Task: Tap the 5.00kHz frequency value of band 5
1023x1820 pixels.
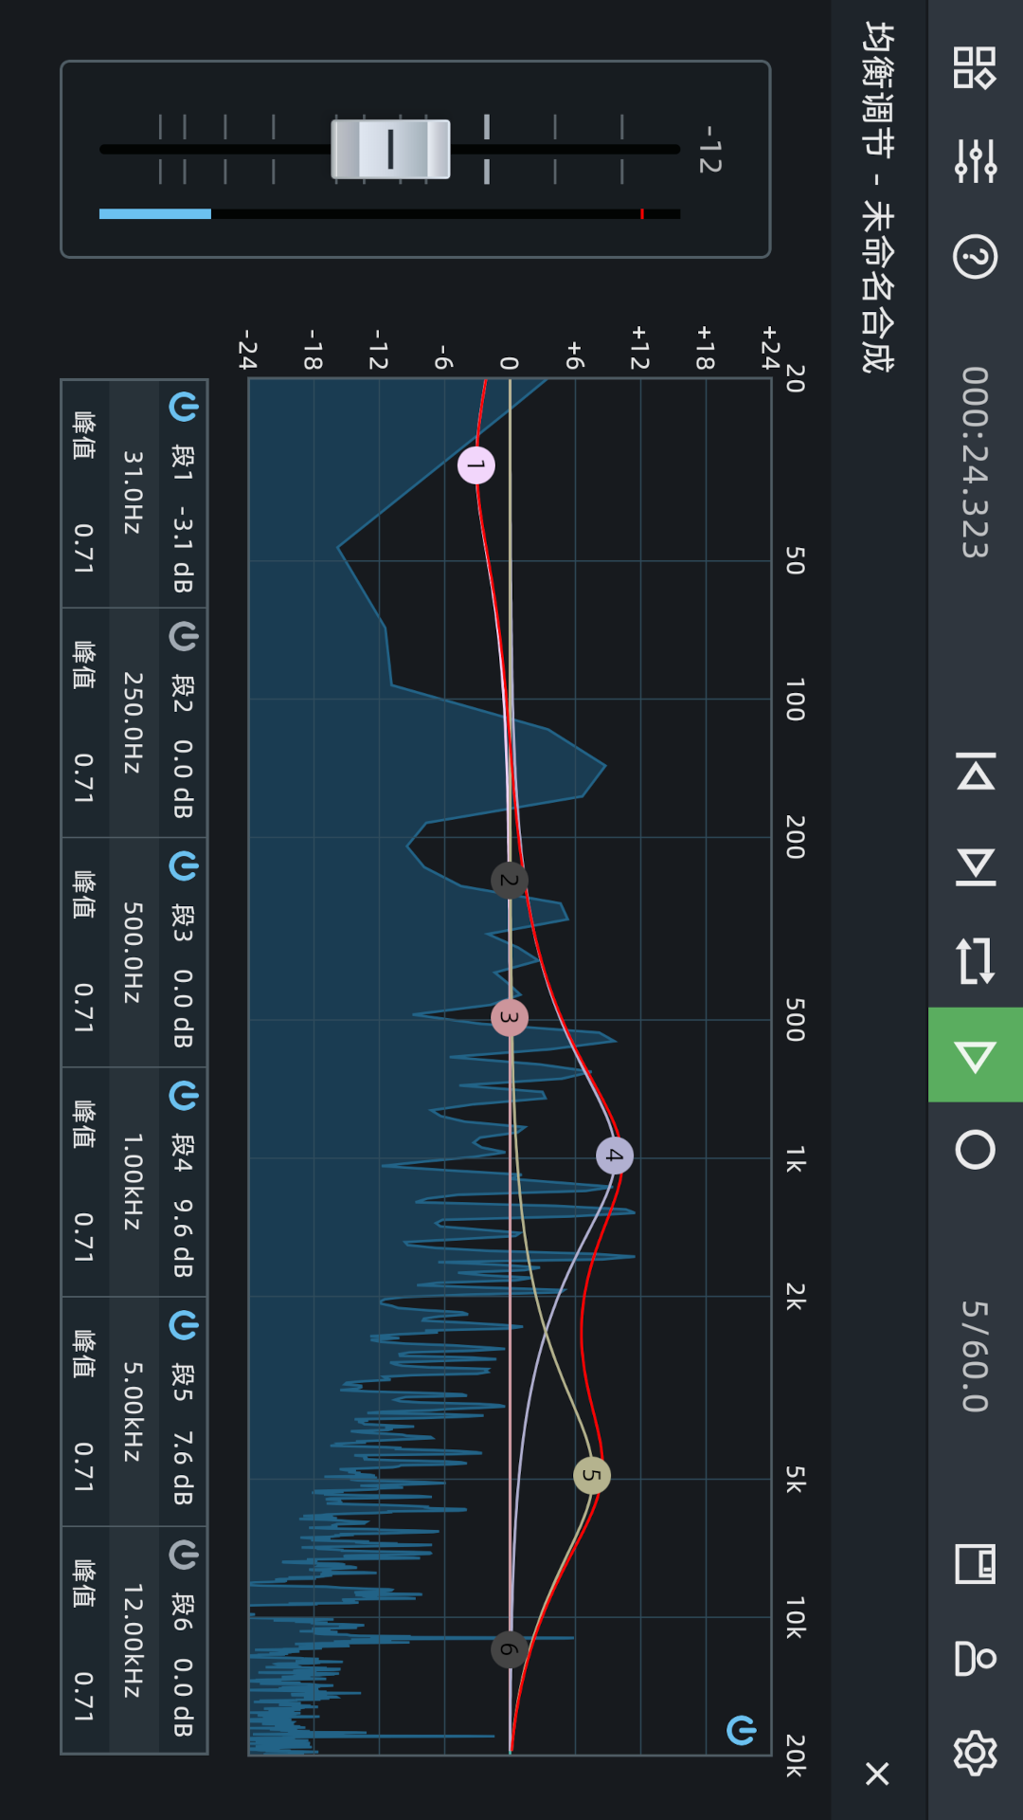Action: (133, 1412)
